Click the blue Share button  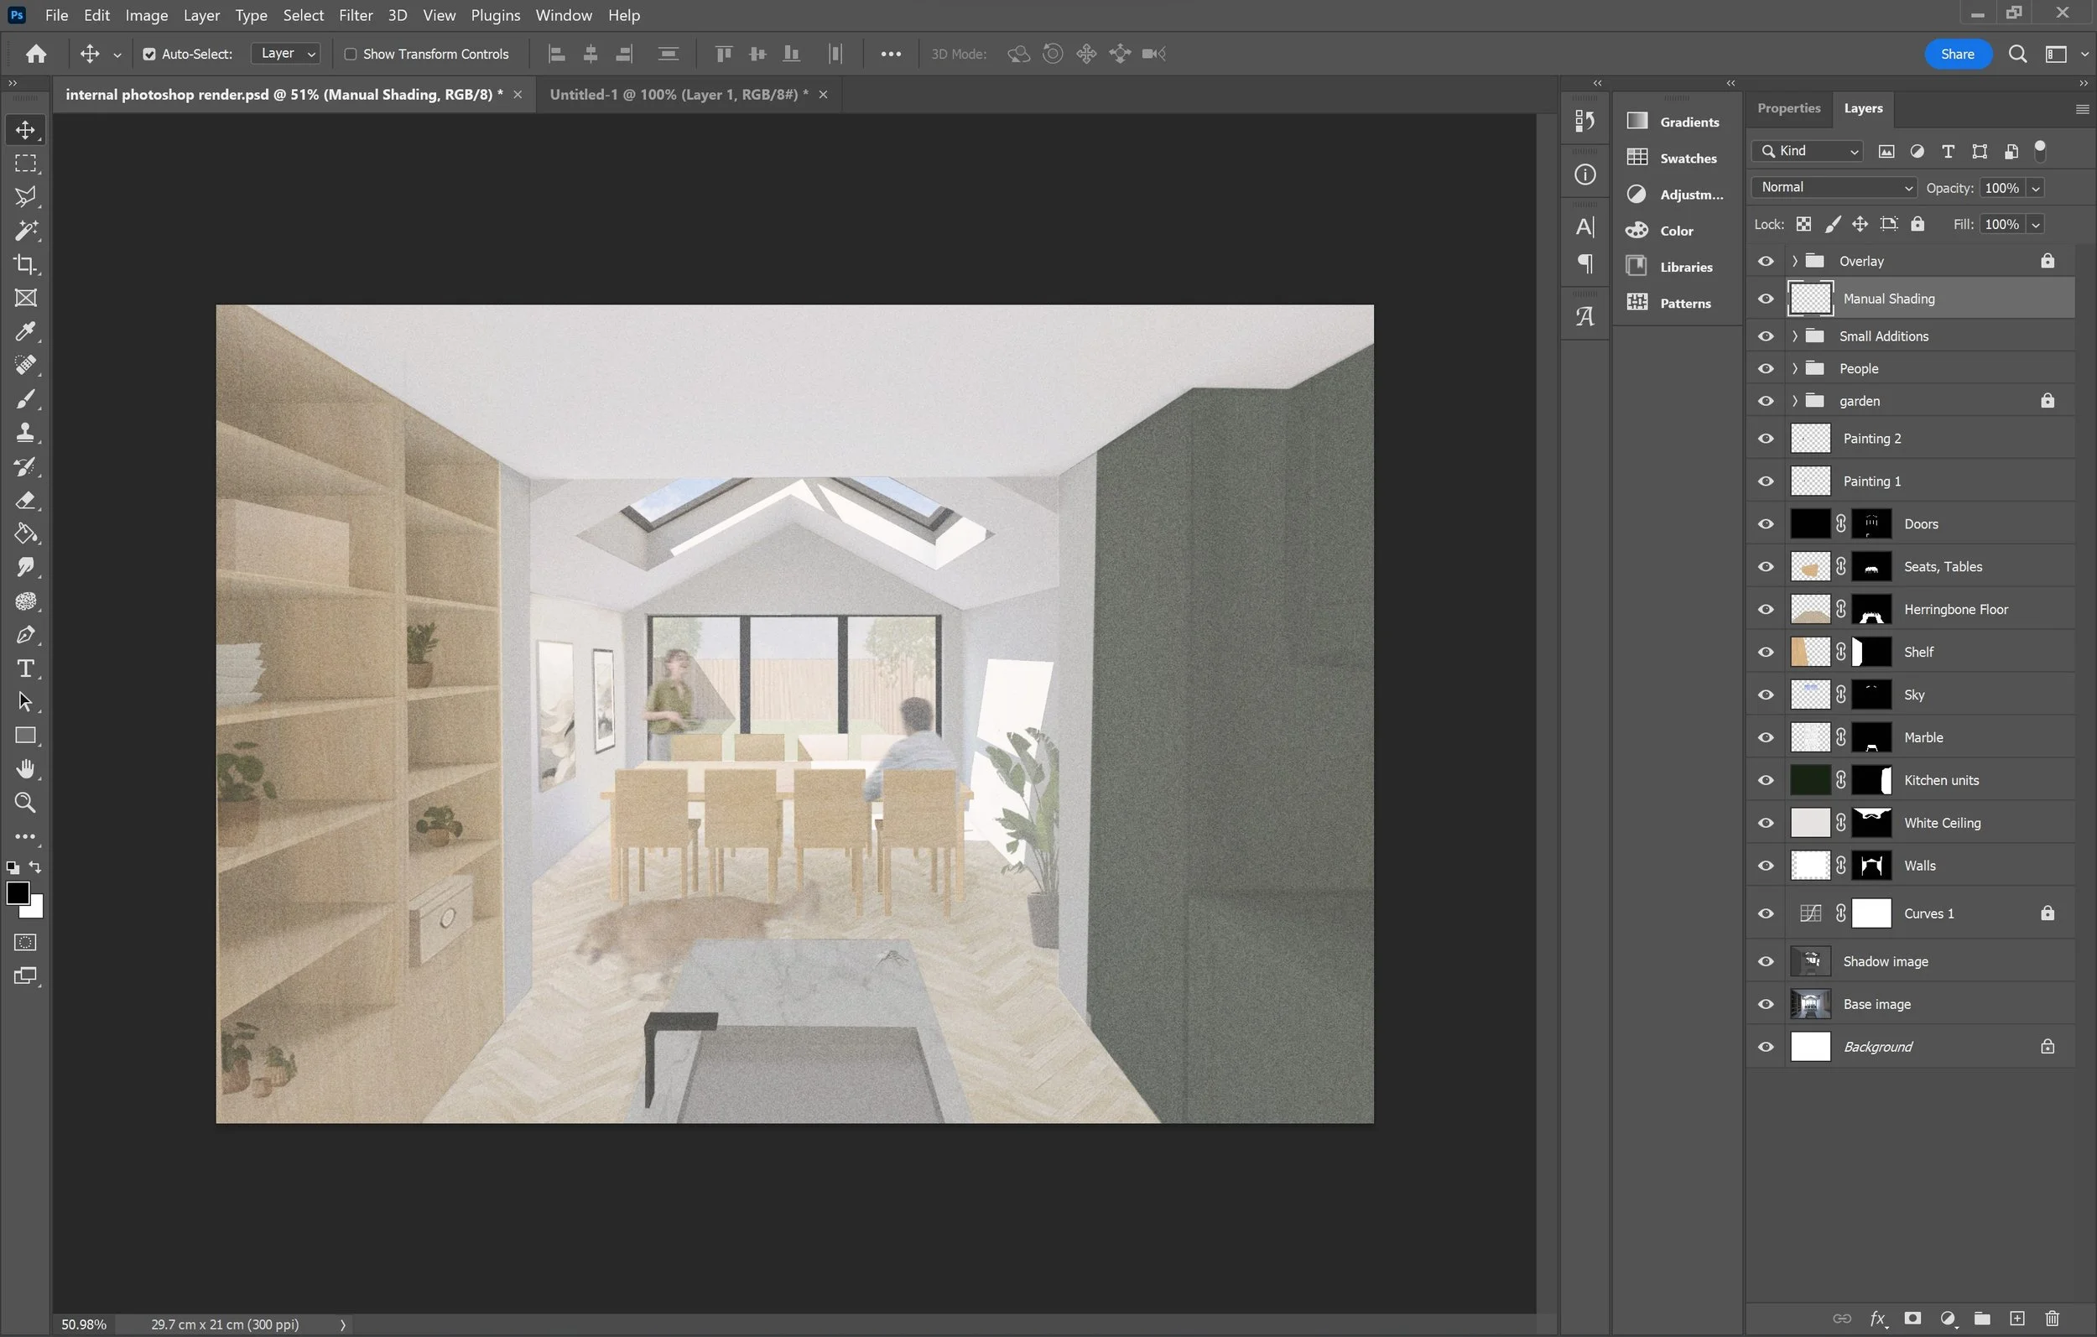click(x=1957, y=54)
